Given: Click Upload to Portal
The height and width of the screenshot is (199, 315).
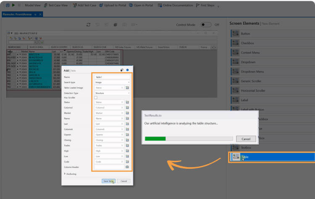Looking at the screenshot, I should 113,5.
